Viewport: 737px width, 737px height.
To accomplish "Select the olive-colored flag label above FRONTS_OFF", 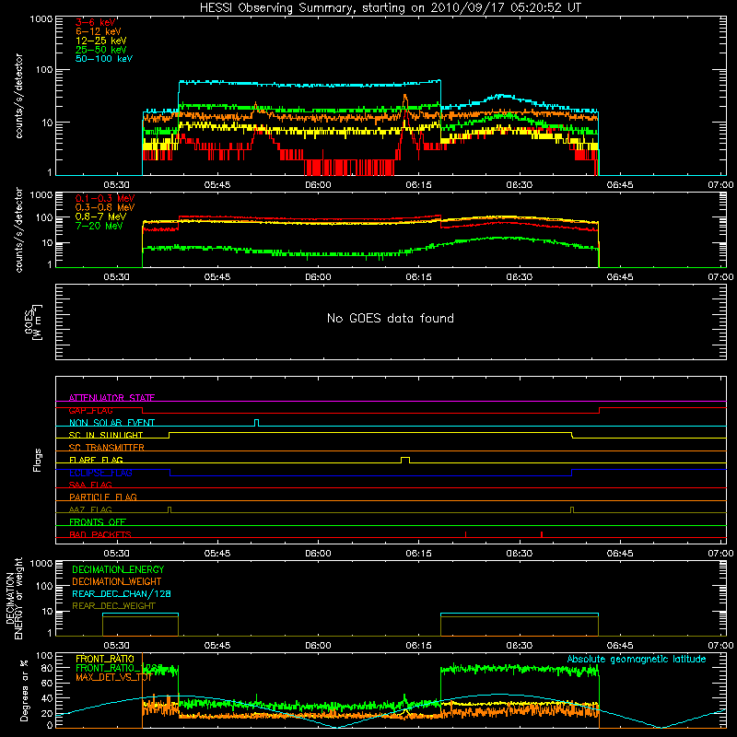I will pos(90,509).
